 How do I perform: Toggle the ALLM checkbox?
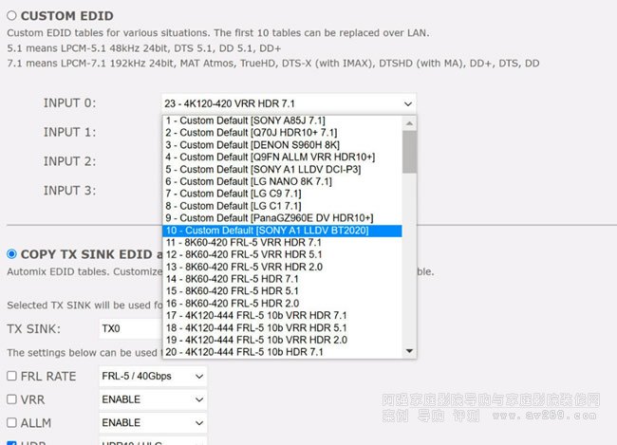[11, 422]
